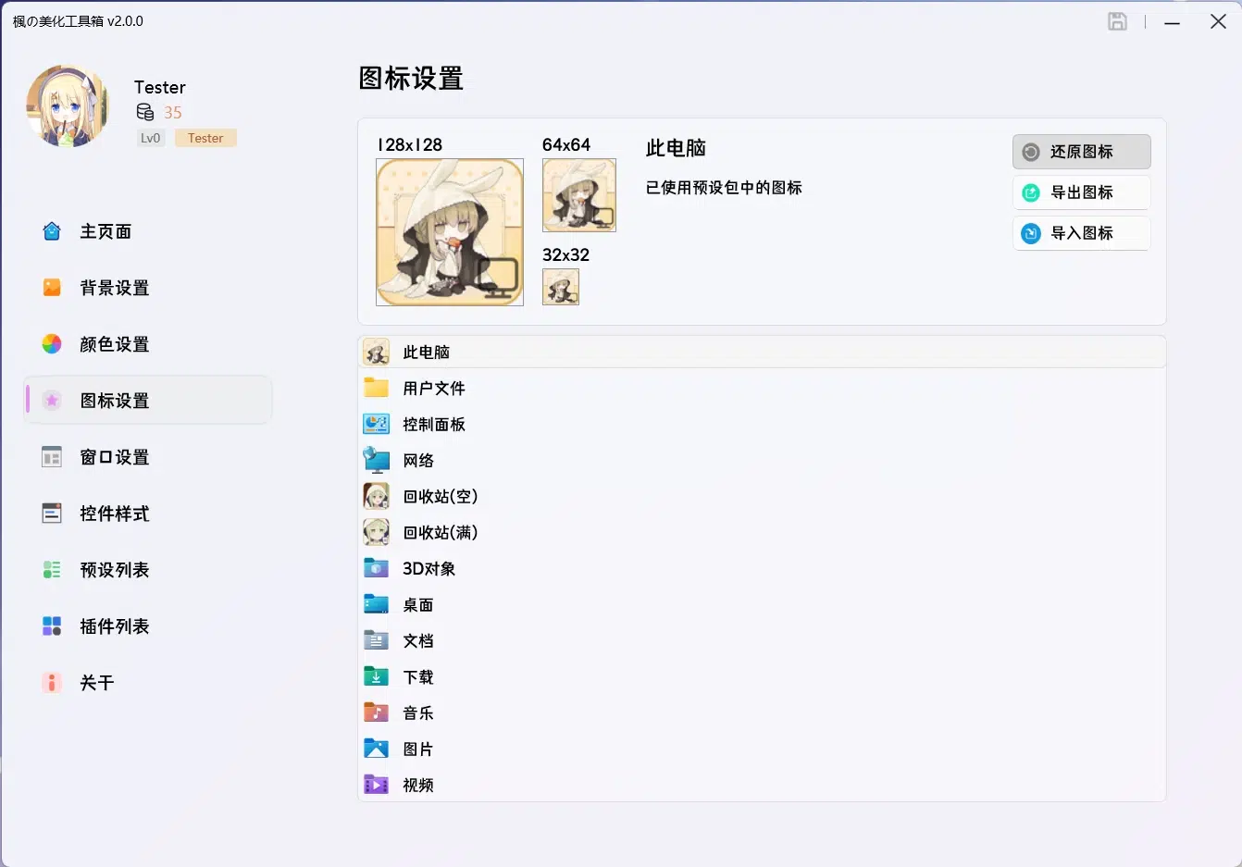Click the orange 背景设置 picture icon
The height and width of the screenshot is (867, 1242).
coord(52,288)
